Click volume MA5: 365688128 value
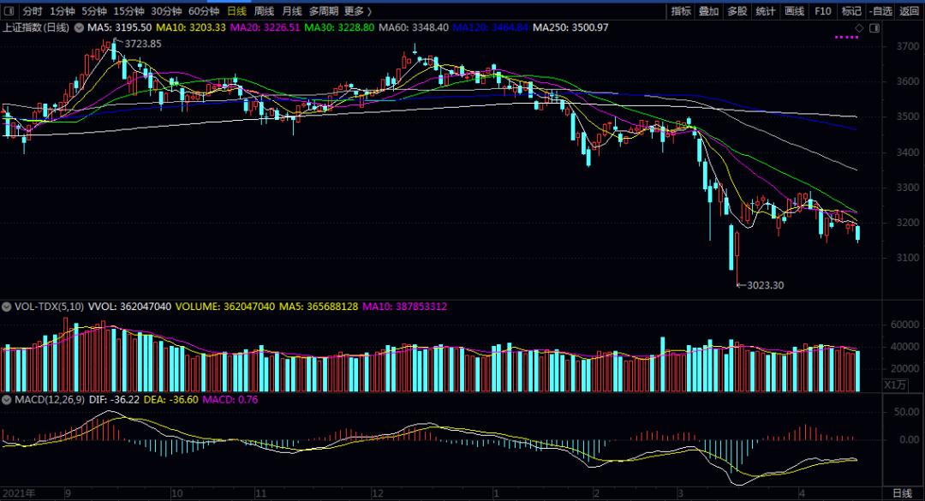 click(319, 307)
